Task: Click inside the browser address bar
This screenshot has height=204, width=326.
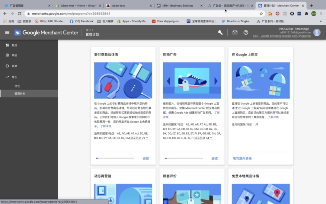Action: pos(121,13)
